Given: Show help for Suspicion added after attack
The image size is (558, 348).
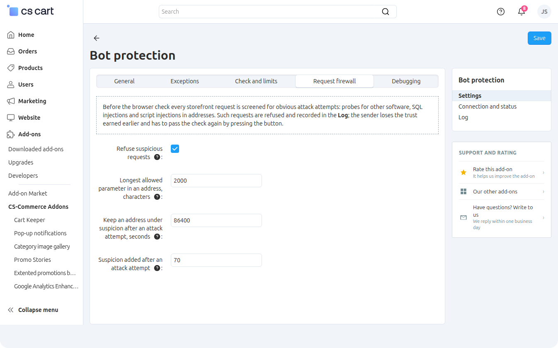Looking at the screenshot, I should (157, 268).
